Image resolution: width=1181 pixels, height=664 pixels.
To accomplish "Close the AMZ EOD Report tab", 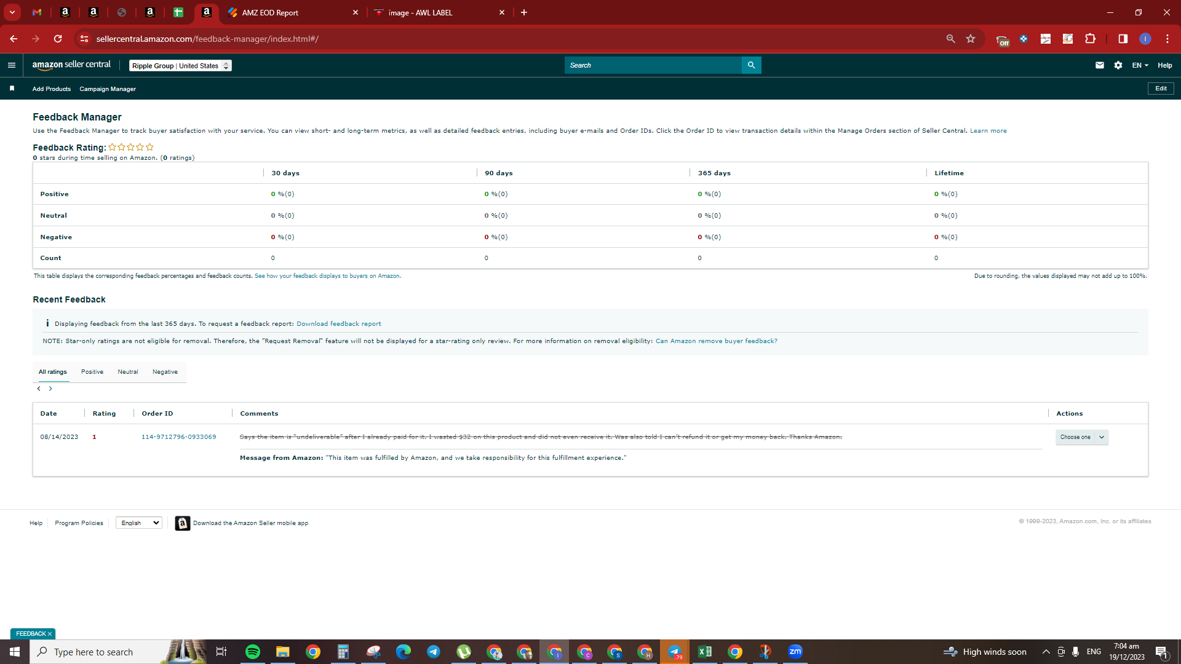I will click(356, 12).
